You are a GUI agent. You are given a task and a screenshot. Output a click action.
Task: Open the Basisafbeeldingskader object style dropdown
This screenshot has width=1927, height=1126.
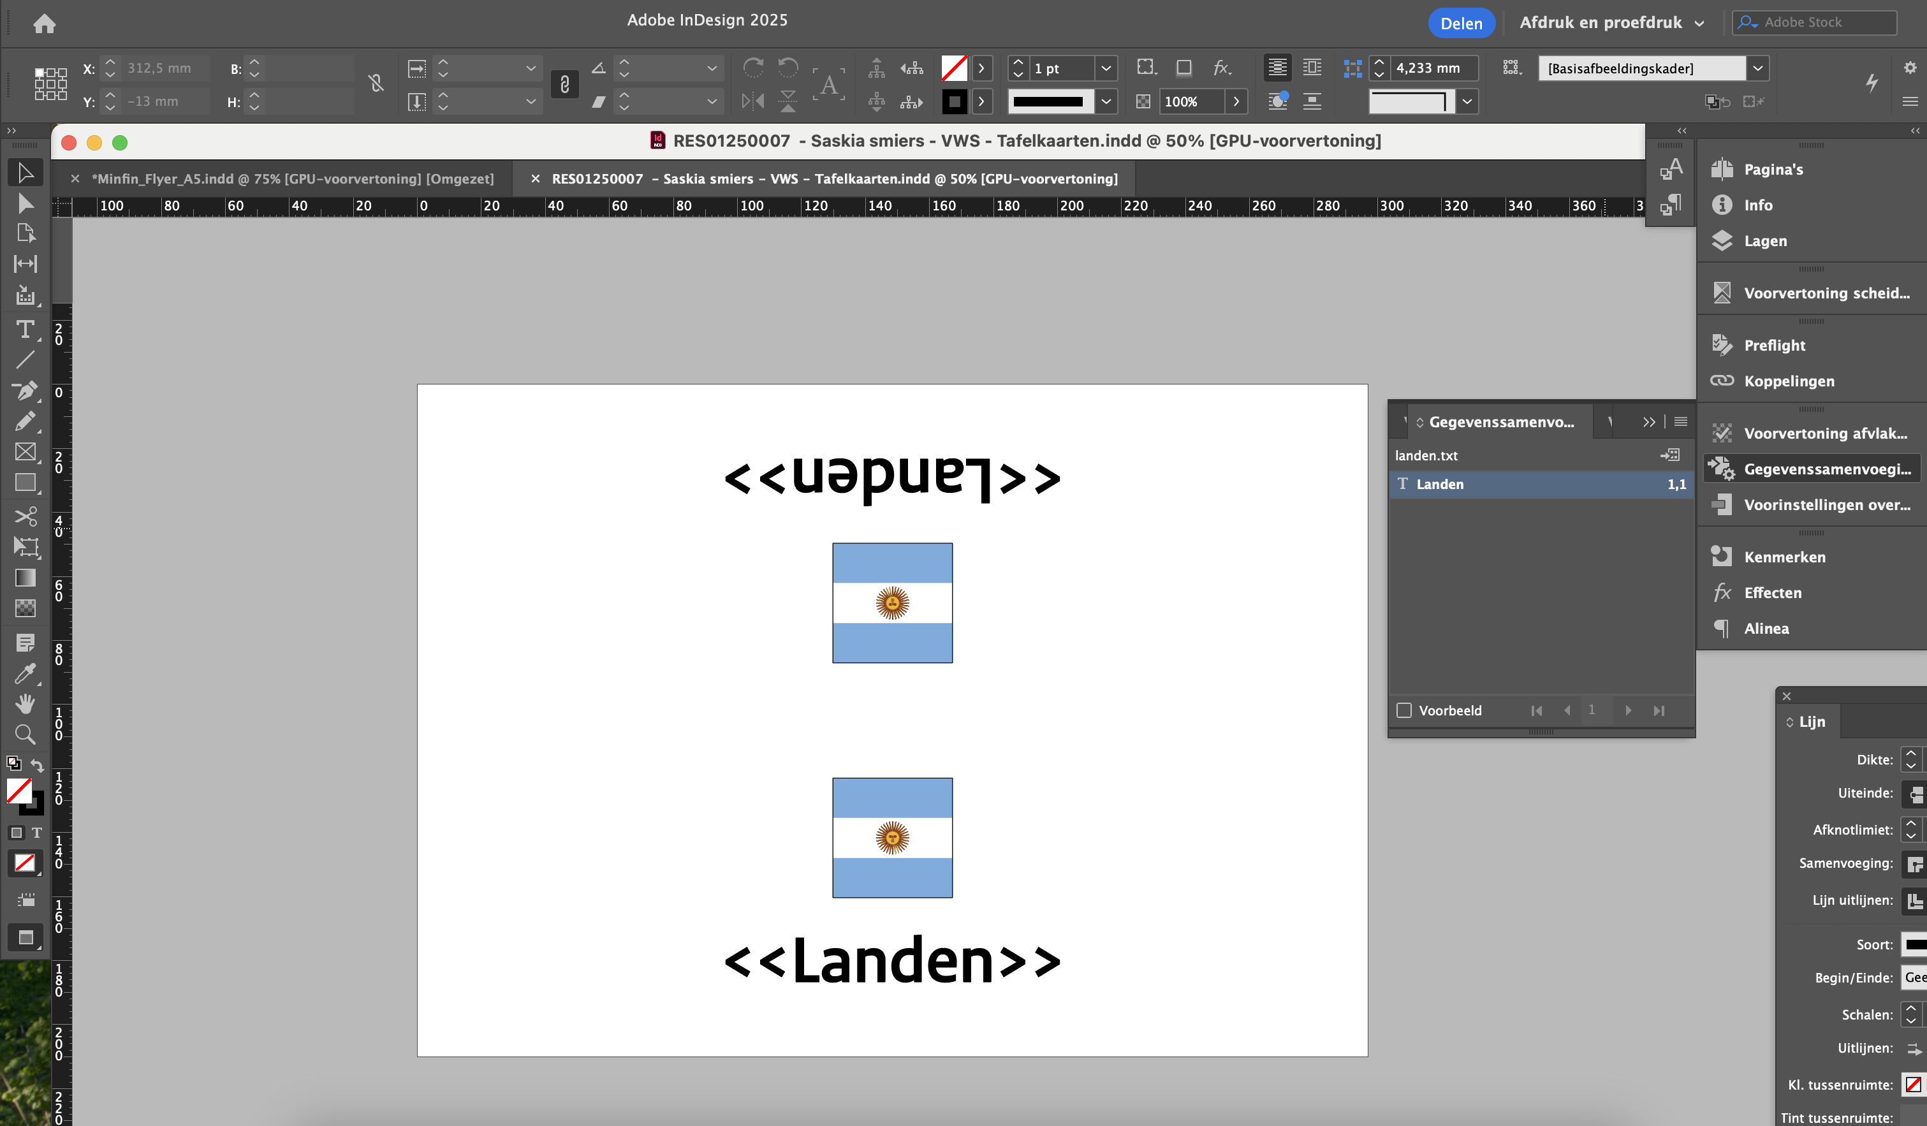[1758, 68]
